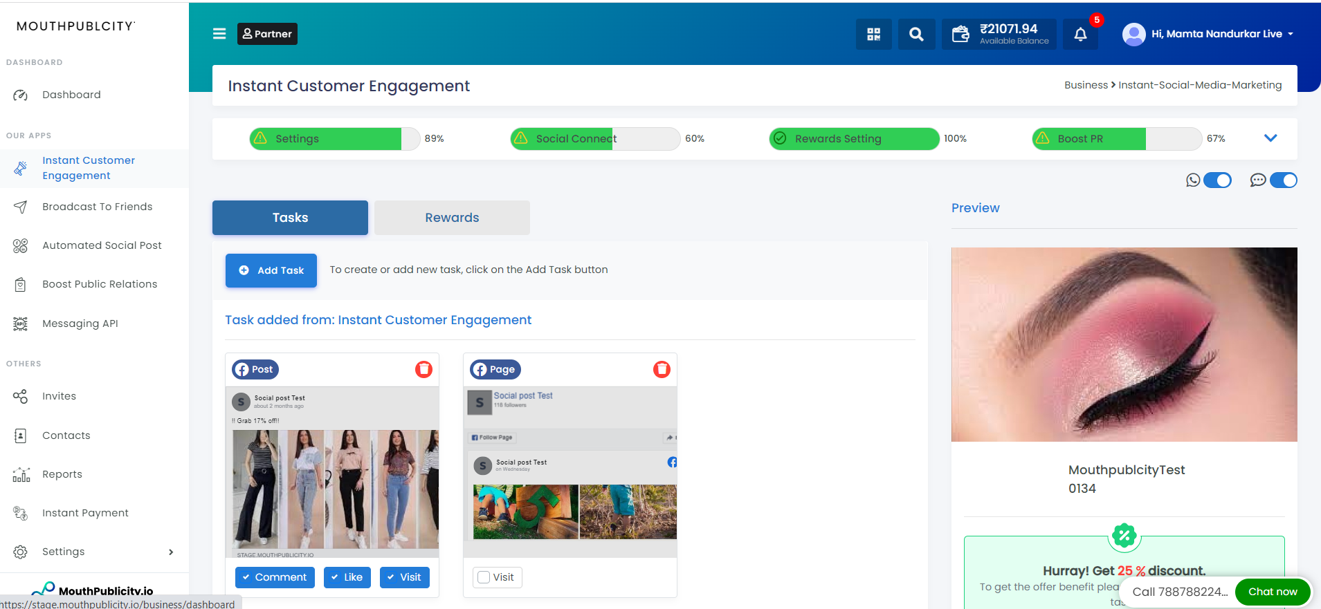Click the MOUTHPUBLCITY logo at top

pos(75,26)
